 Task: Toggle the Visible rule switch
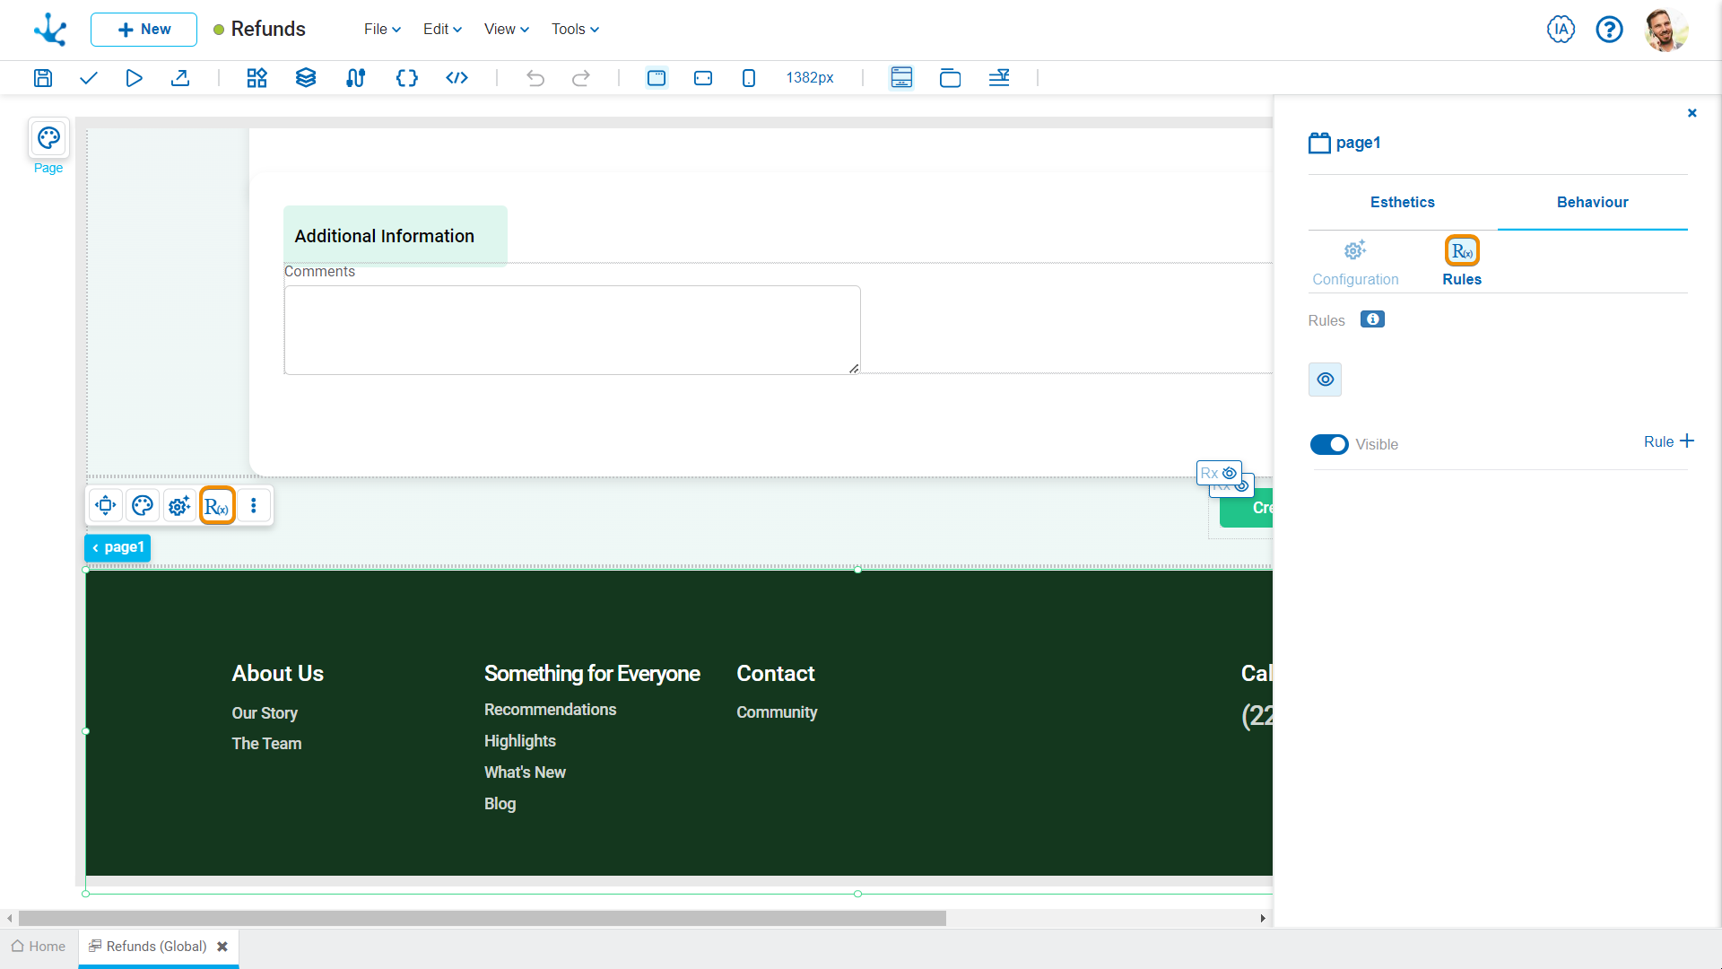point(1327,444)
